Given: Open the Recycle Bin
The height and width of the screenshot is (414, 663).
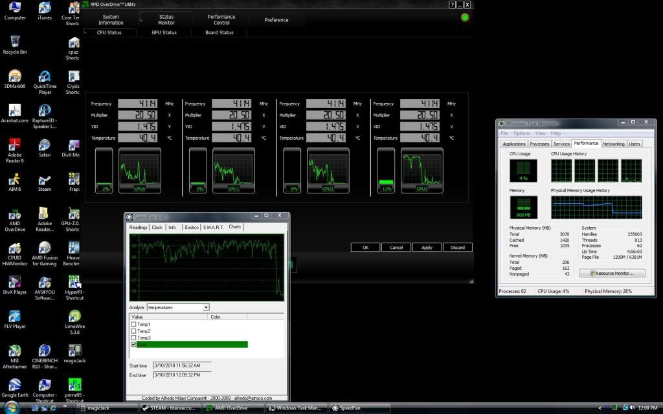Looking at the screenshot, I should point(15,42).
